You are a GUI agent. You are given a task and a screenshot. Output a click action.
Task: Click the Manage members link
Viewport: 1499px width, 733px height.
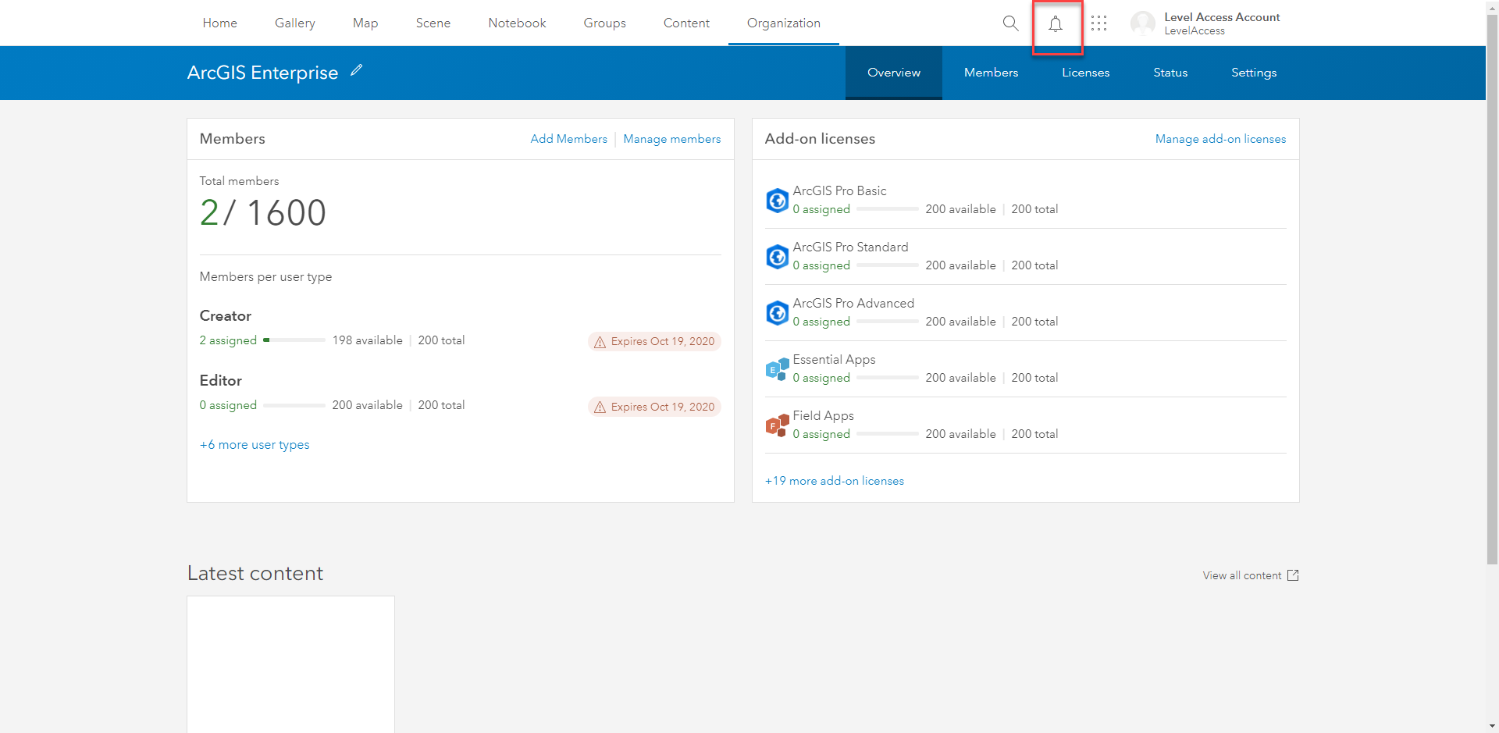pos(672,139)
